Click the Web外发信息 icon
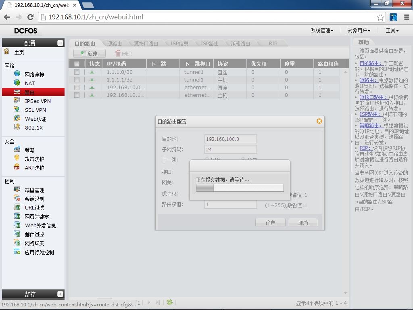The image size is (413, 310). [x=17, y=224]
